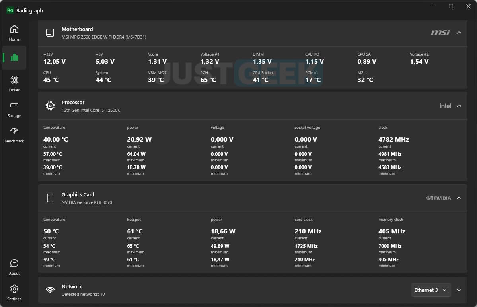Click the motherboard CPU temperature 45 °C
The width and height of the screenshot is (477, 307).
(51, 80)
